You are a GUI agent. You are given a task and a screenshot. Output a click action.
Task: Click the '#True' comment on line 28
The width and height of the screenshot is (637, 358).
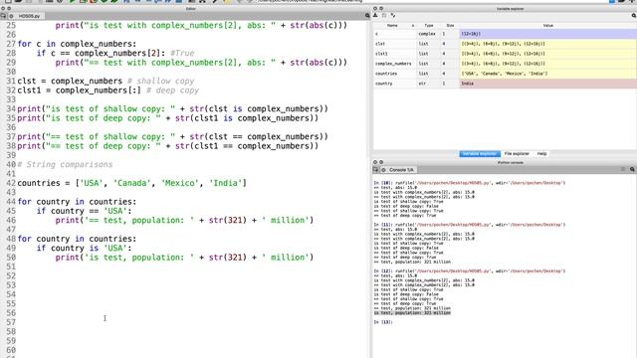tap(182, 53)
